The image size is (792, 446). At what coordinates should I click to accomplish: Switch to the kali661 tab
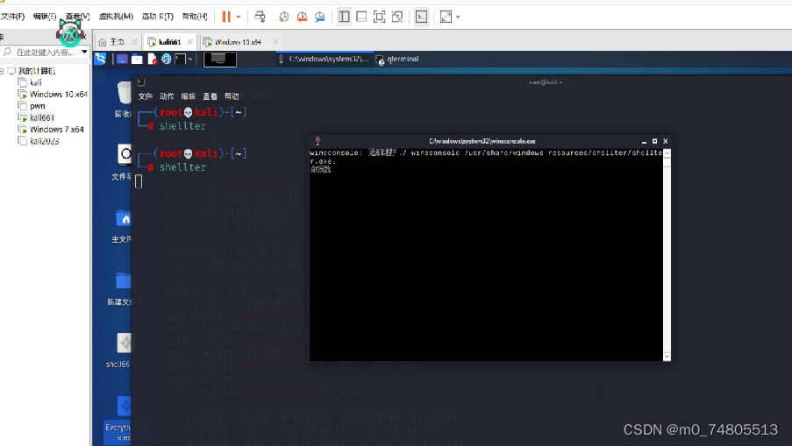170,42
